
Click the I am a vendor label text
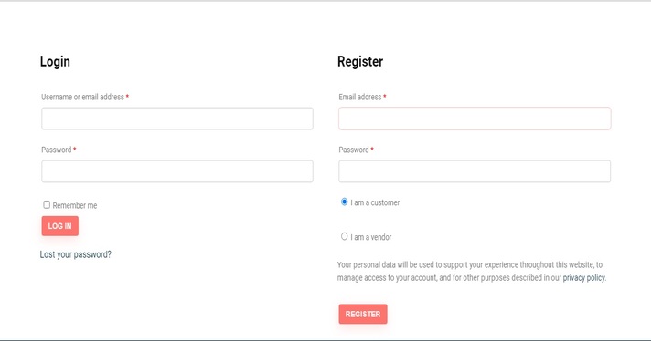pyautogui.click(x=370, y=237)
